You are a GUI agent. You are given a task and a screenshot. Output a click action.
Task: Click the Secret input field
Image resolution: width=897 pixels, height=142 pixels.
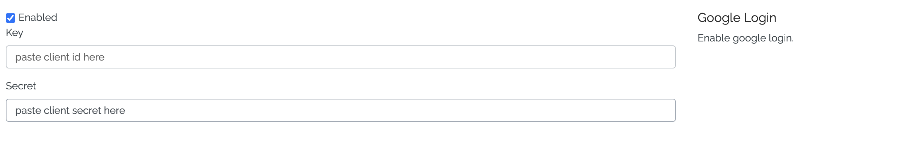341,110
